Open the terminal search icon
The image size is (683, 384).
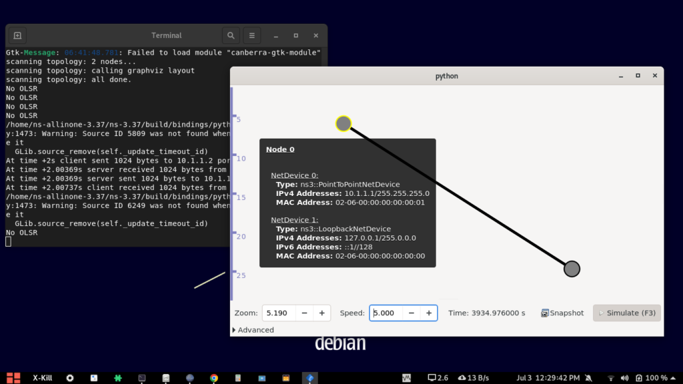click(x=231, y=35)
